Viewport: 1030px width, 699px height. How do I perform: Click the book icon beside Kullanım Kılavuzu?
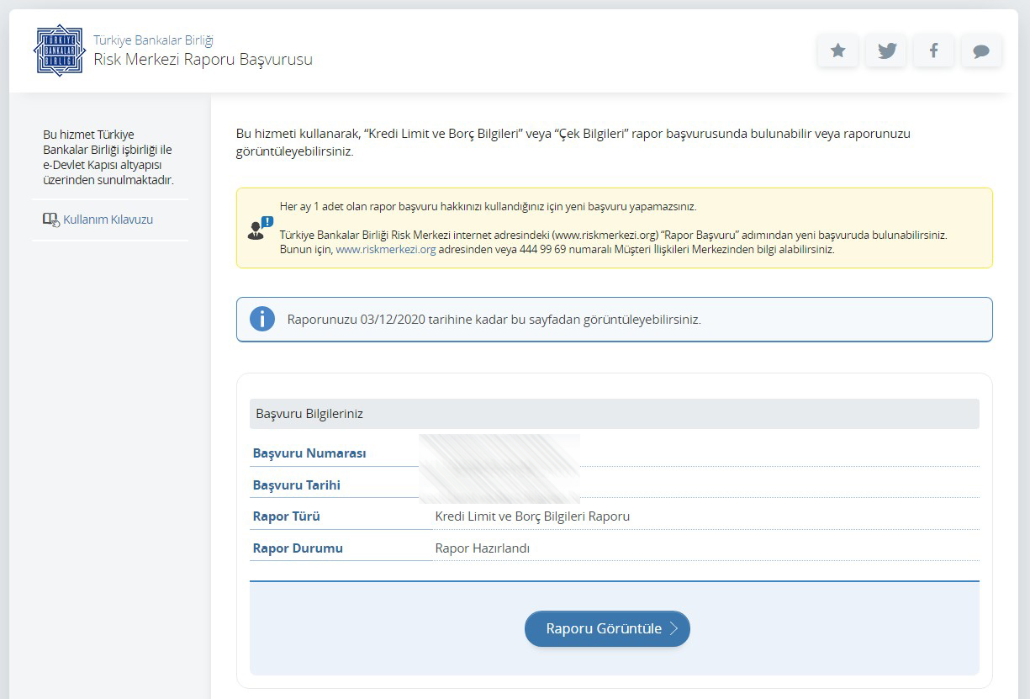[51, 220]
